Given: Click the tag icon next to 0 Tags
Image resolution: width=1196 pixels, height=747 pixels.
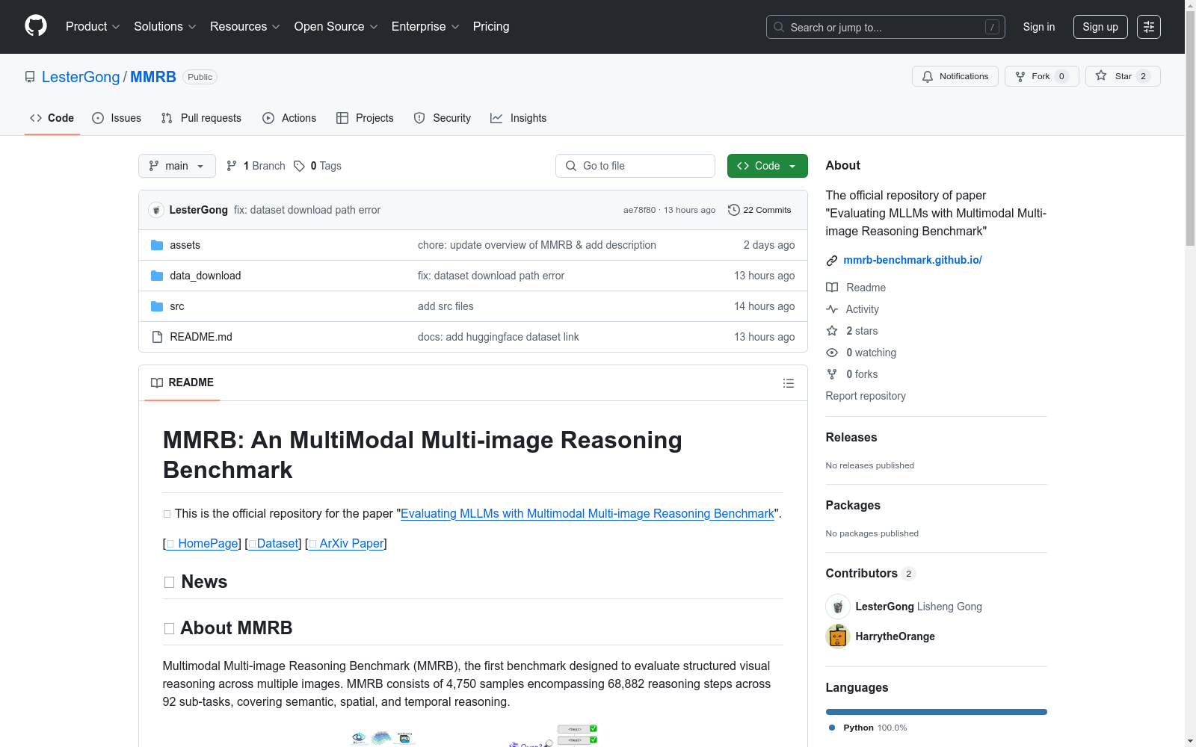Looking at the screenshot, I should point(299,166).
